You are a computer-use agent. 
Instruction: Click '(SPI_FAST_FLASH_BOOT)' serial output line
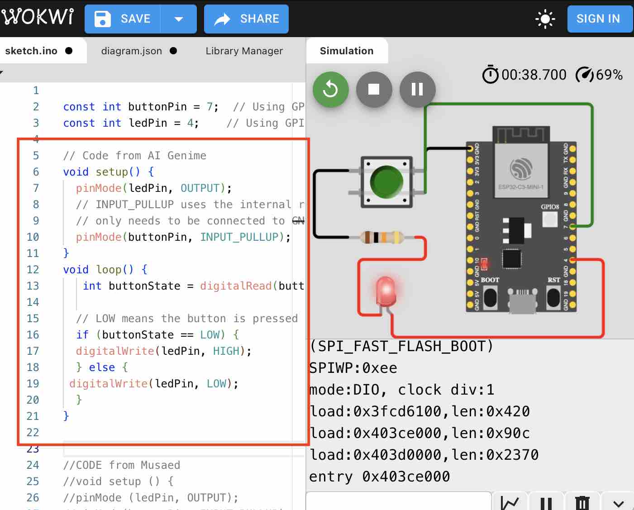pyautogui.click(x=401, y=346)
